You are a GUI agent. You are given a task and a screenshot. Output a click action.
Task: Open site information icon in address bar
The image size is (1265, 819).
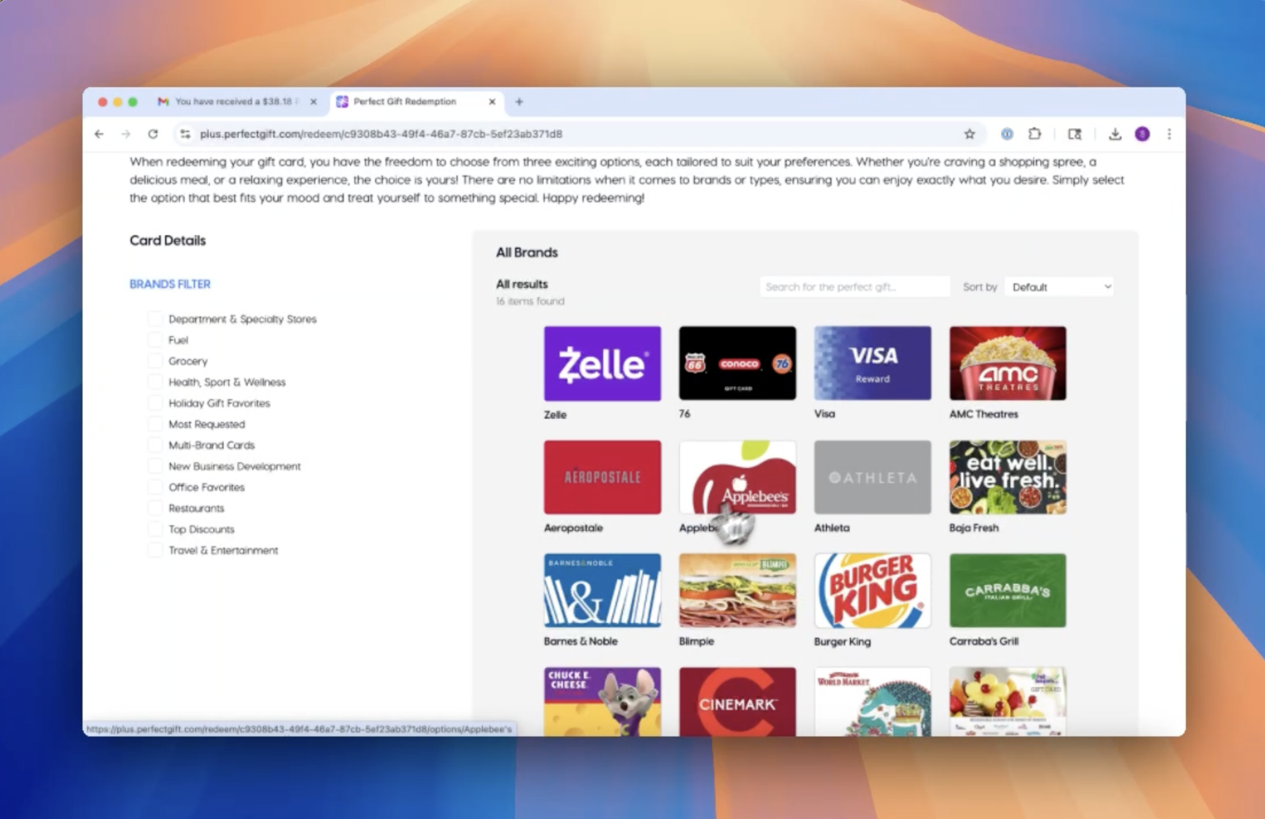[x=185, y=134]
